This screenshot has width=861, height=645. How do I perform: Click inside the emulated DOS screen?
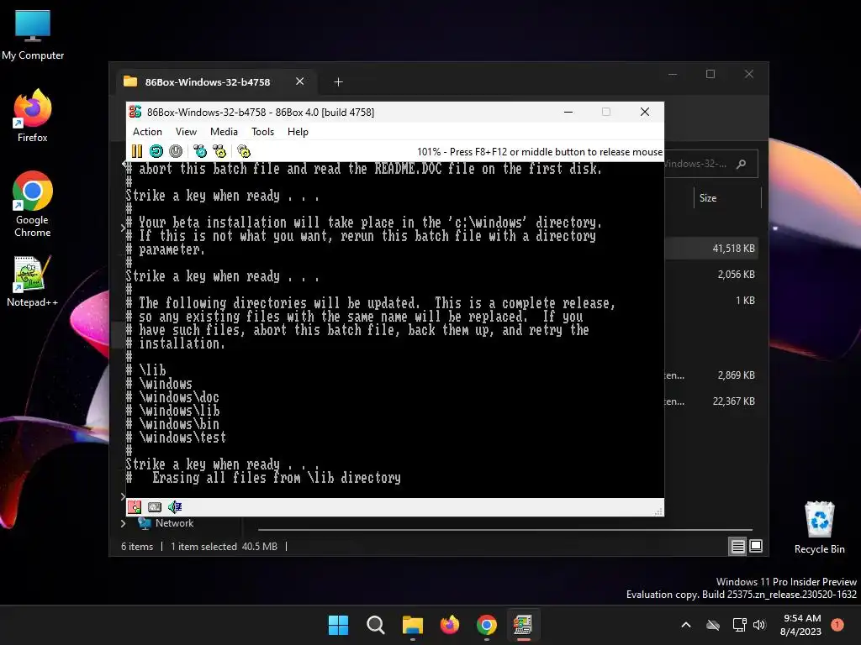pyautogui.click(x=395, y=329)
